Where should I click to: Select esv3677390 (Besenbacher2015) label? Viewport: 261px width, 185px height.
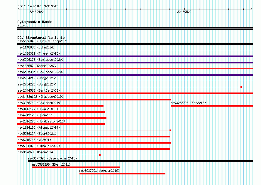(52, 158)
